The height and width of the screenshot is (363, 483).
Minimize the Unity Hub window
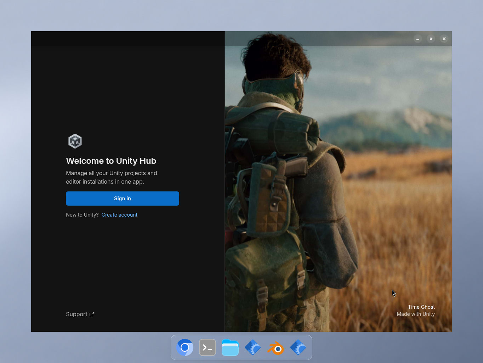click(418, 39)
